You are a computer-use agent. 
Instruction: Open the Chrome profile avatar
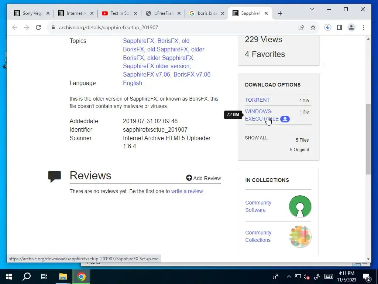point(351,27)
